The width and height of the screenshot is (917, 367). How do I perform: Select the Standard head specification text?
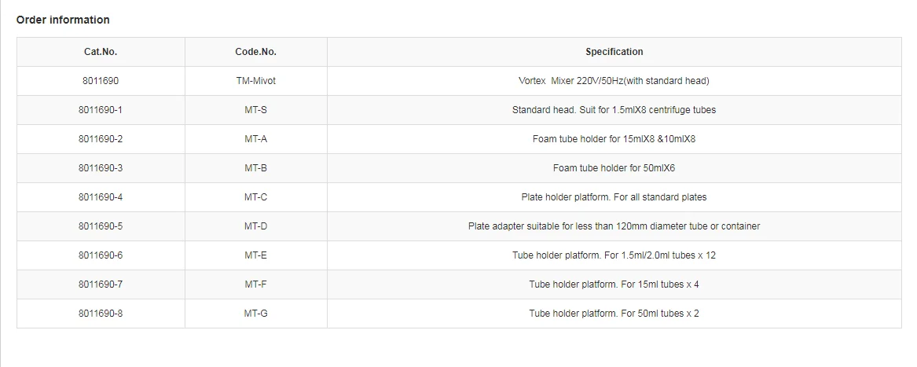pyautogui.click(x=614, y=110)
